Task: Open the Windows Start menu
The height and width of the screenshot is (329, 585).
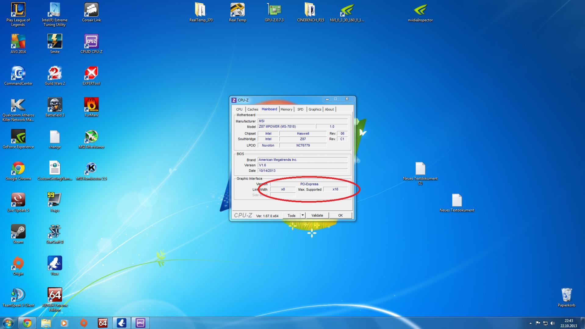Action: tap(8, 323)
